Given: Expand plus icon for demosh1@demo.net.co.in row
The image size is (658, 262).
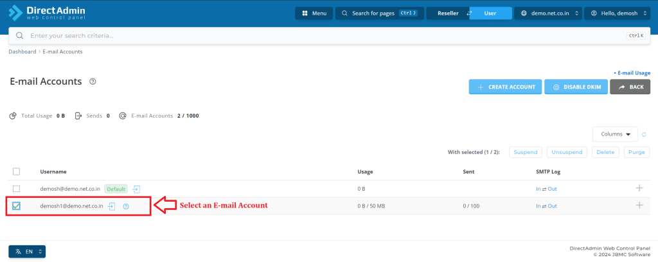Looking at the screenshot, I should coord(639,205).
